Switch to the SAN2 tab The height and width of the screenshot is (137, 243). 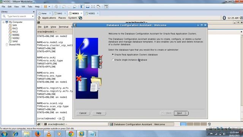pos(60,14)
